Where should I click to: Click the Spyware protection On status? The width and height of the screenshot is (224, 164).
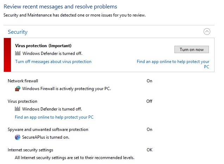point(149,130)
